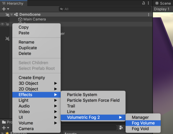Toggle the hand pickability icon beside the eye

(7, 24)
